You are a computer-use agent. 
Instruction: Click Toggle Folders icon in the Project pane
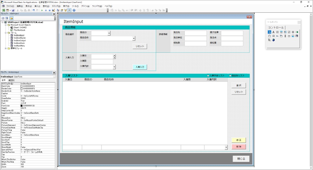pos(11,18)
